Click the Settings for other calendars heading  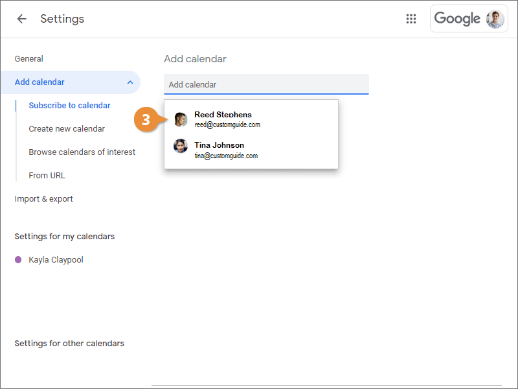pyautogui.click(x=69, y=344)
